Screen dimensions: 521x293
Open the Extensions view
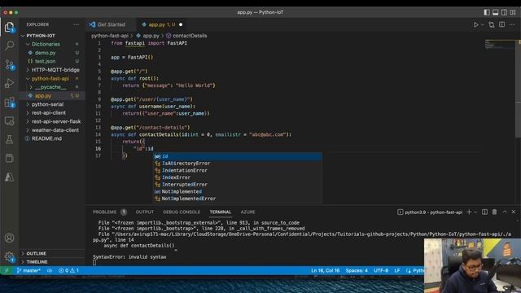(x=9, y=103)
